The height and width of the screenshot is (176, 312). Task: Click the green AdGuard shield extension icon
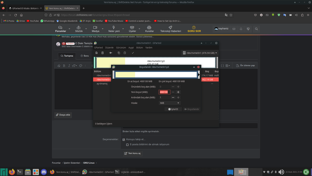(x=279, y=15)
